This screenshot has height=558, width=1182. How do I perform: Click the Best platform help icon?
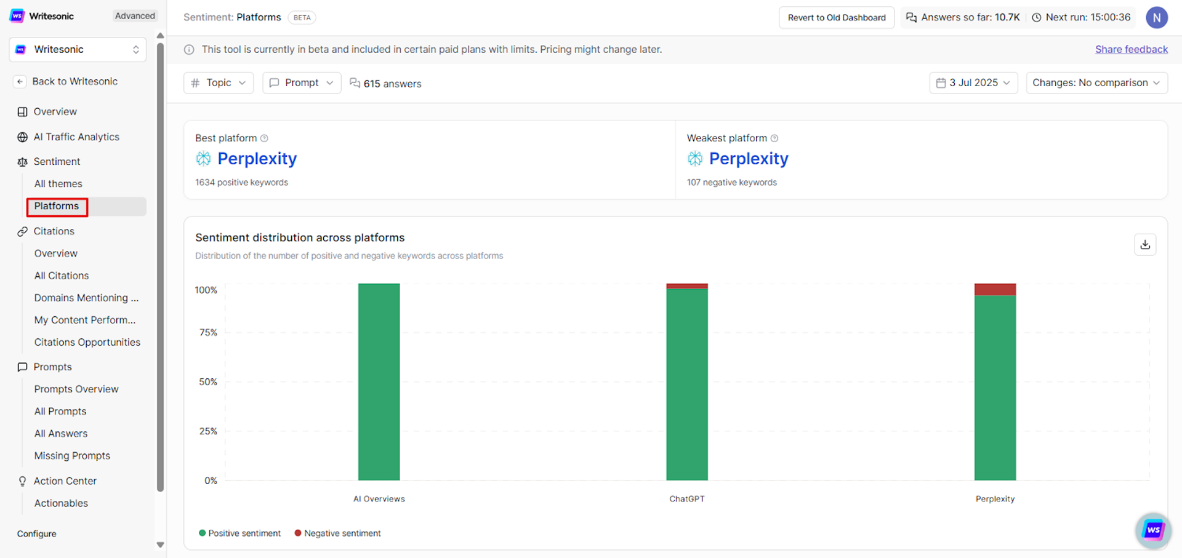point(264,138)
